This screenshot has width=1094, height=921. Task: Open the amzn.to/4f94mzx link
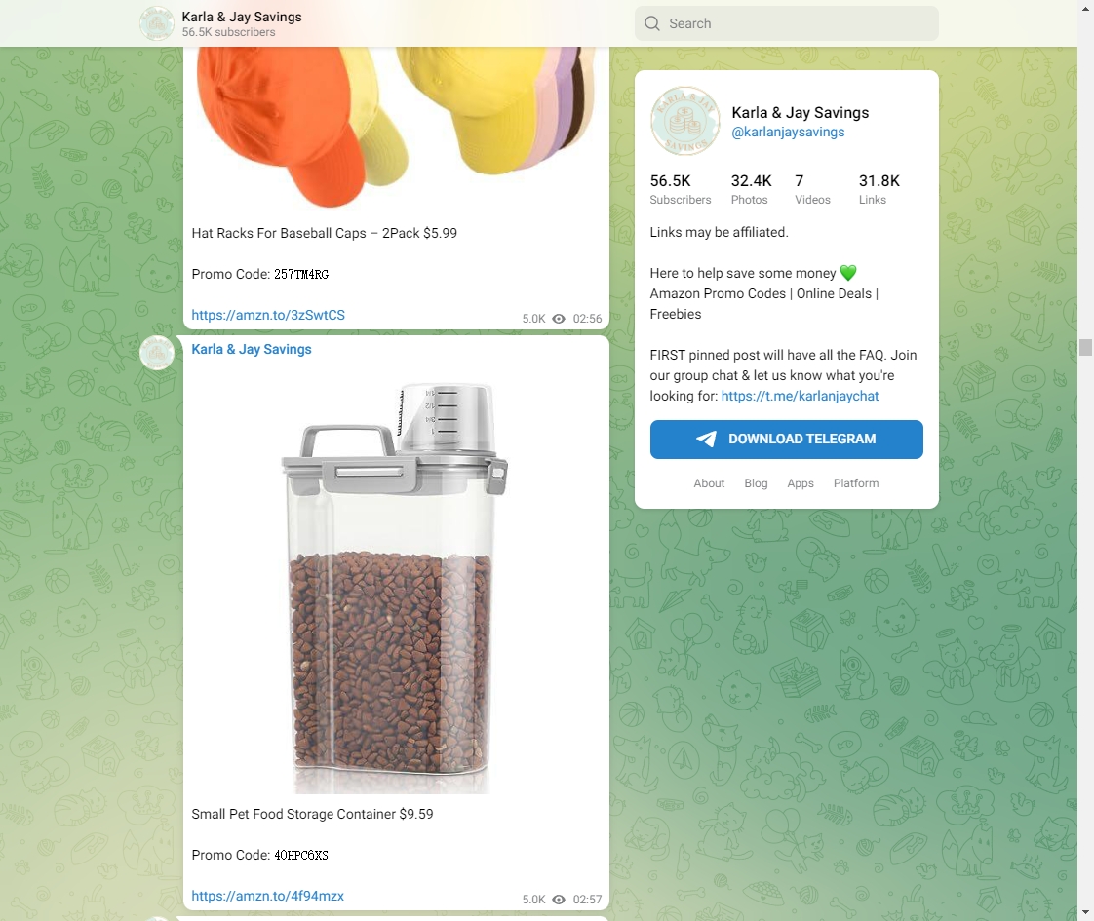(267, 896)
